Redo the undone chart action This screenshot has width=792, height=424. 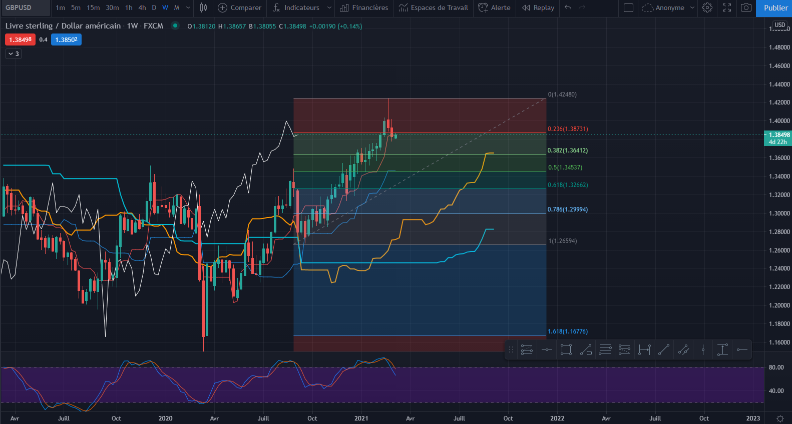[x=582, y=7]
